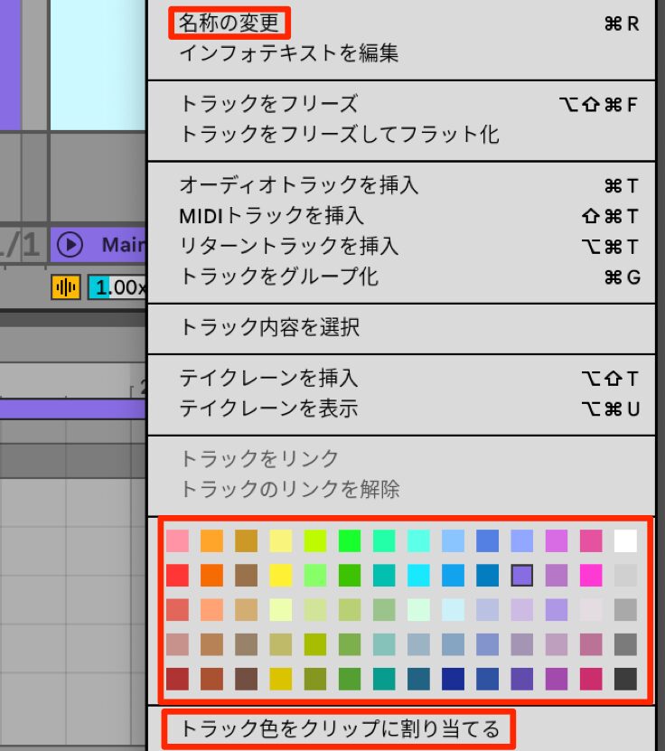
Task: Select トラックをフリーズしてフラット化 entry
Action: point(339,135)
